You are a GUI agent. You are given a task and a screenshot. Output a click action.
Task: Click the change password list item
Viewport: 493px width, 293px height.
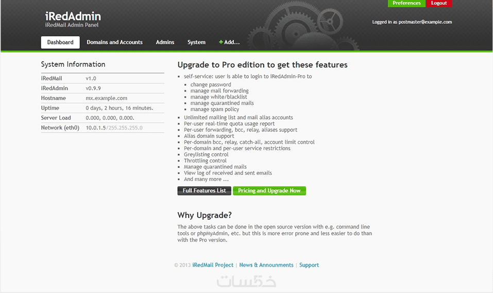tap(211, 85)
